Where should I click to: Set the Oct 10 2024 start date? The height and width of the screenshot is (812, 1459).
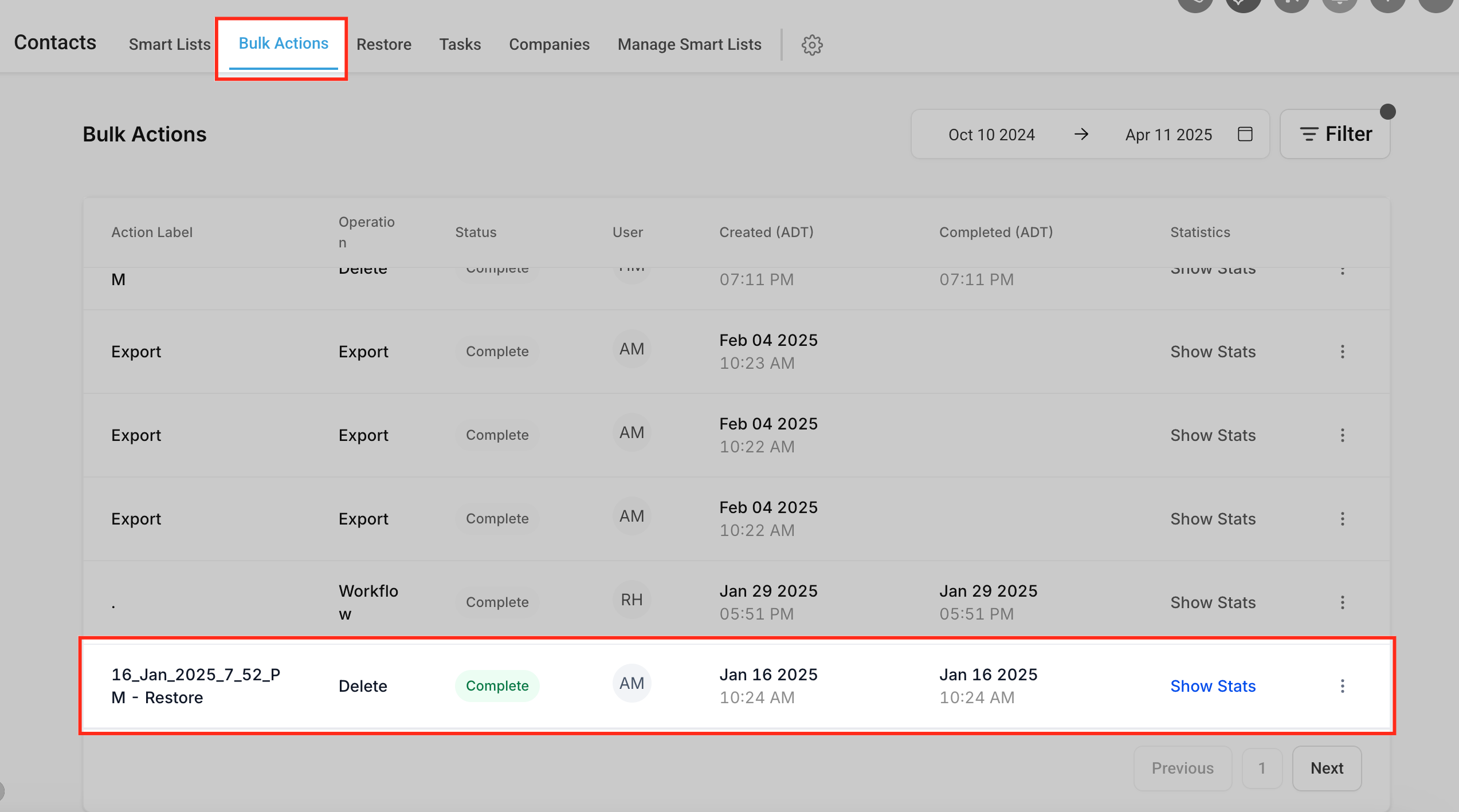[x=991, y=135]
